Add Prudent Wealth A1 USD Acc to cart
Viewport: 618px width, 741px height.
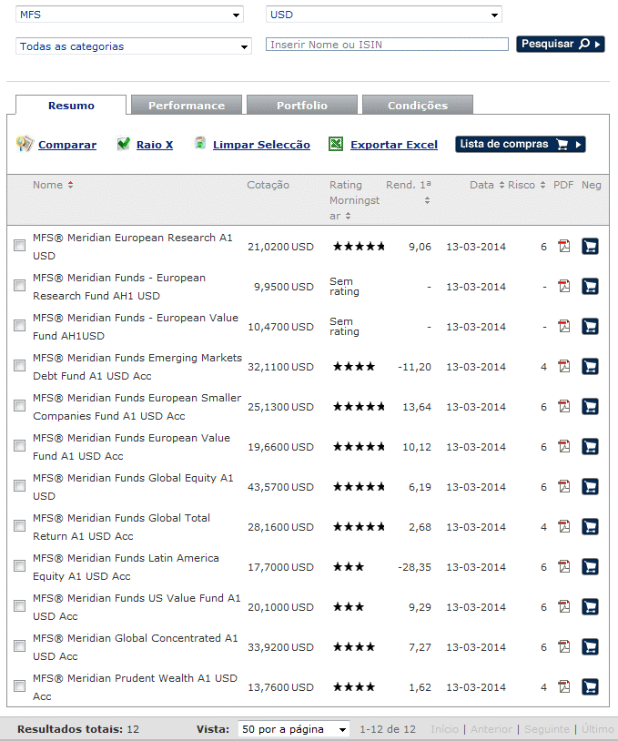point(590,686)
